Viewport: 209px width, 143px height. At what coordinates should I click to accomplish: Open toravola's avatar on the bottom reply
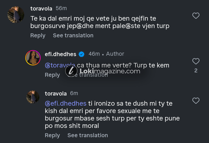pos(33,97)
